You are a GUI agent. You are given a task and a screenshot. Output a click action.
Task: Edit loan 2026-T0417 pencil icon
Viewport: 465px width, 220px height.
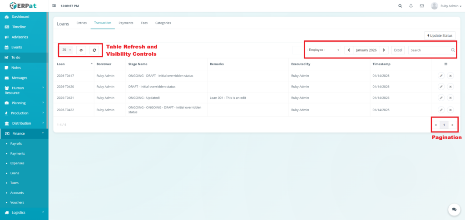point(441,75)
